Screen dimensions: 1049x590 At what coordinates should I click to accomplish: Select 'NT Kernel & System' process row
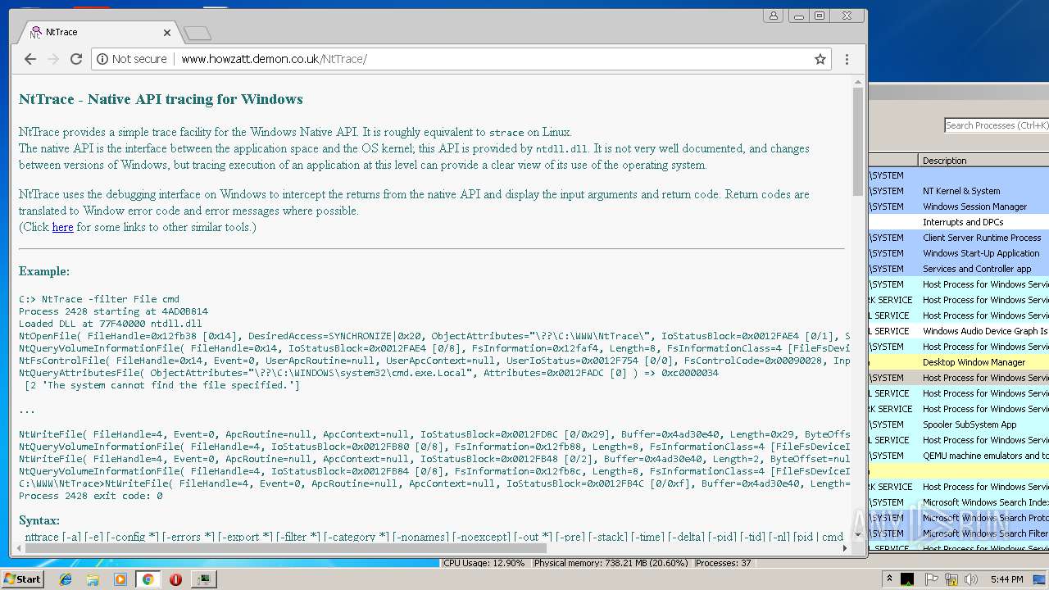coord(959,191)
